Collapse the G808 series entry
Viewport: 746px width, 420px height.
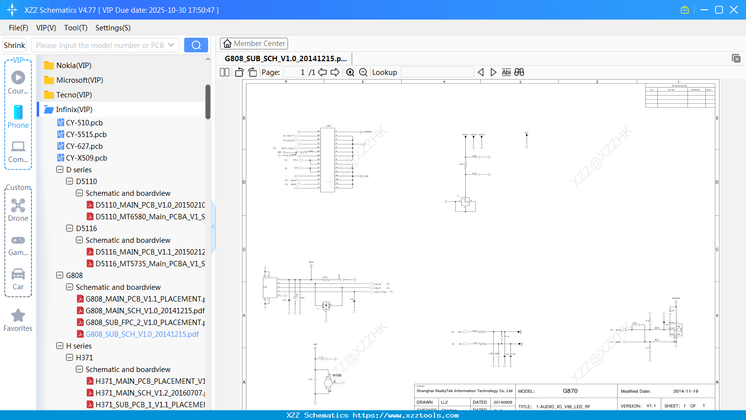click(59, 275)
